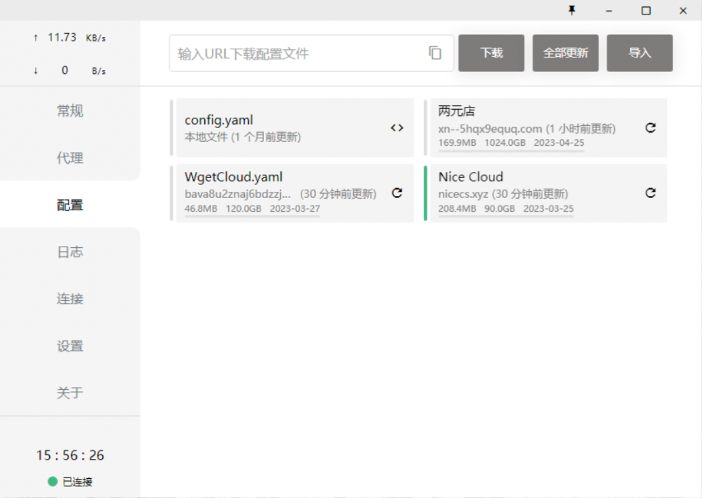Pin the window on top
Viewport: 702px width, 498px height.
coord(572,10)
